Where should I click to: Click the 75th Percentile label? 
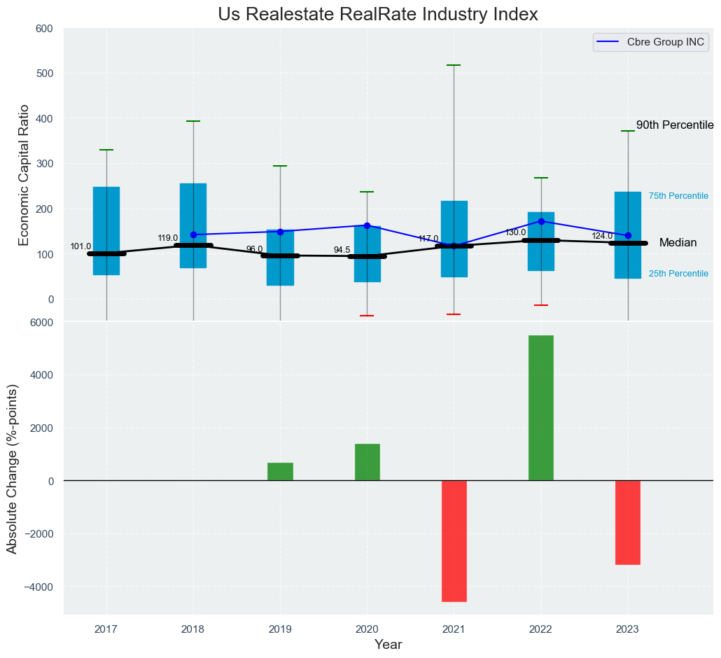[678, 196]
